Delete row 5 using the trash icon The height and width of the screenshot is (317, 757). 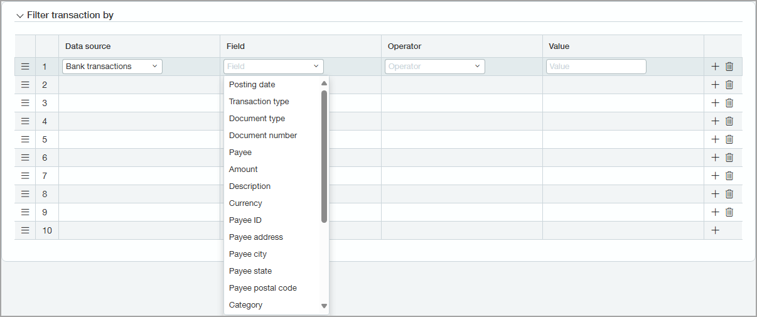[729, 139]
